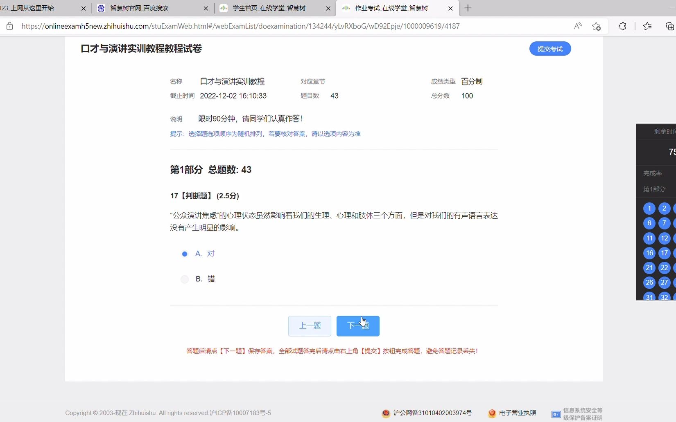
Task: Open 信息系统安全等级保护备案证明 link
Action: tap(583, 414)
